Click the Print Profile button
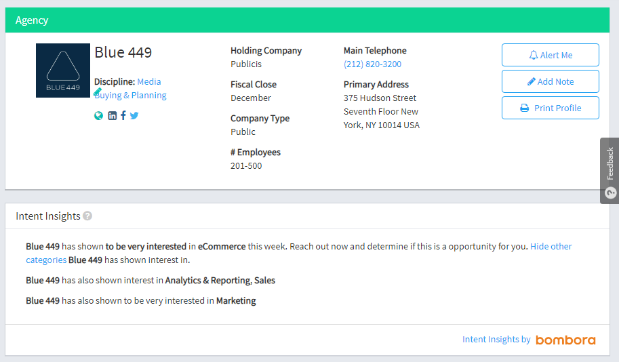 pos(551,108)
